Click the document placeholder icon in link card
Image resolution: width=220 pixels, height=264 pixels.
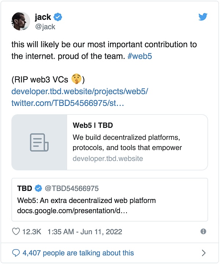coord(39,142)
